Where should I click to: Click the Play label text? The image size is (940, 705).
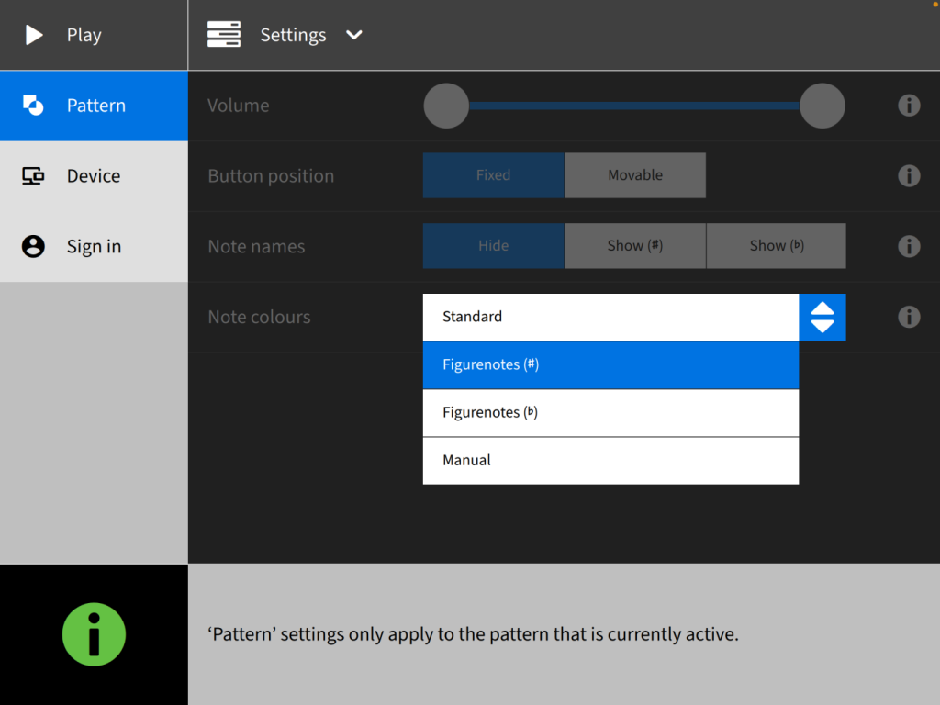pos(84,35)
